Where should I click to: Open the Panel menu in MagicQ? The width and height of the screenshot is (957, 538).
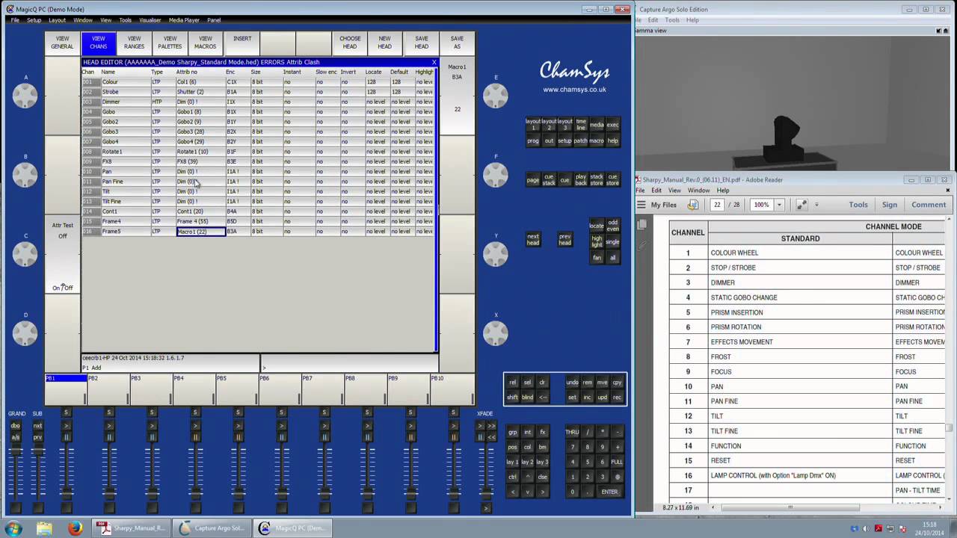[x=214, y=20]
